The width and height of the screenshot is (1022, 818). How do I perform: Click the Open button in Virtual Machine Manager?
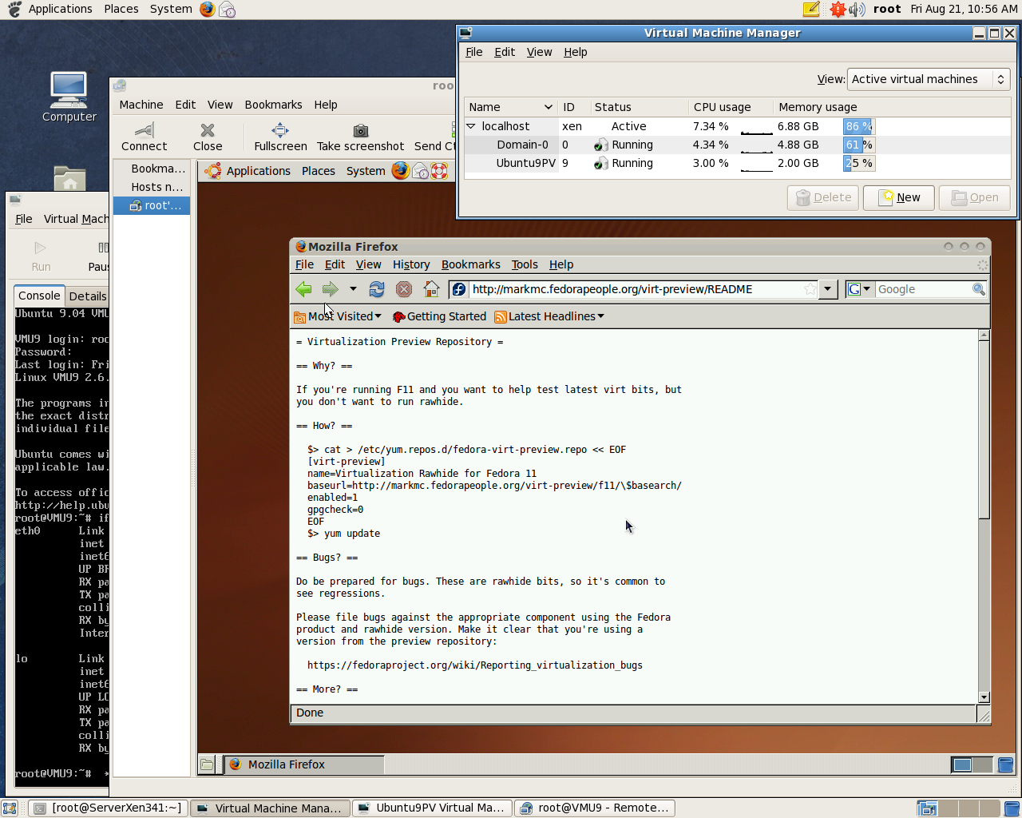pos(975,197)
